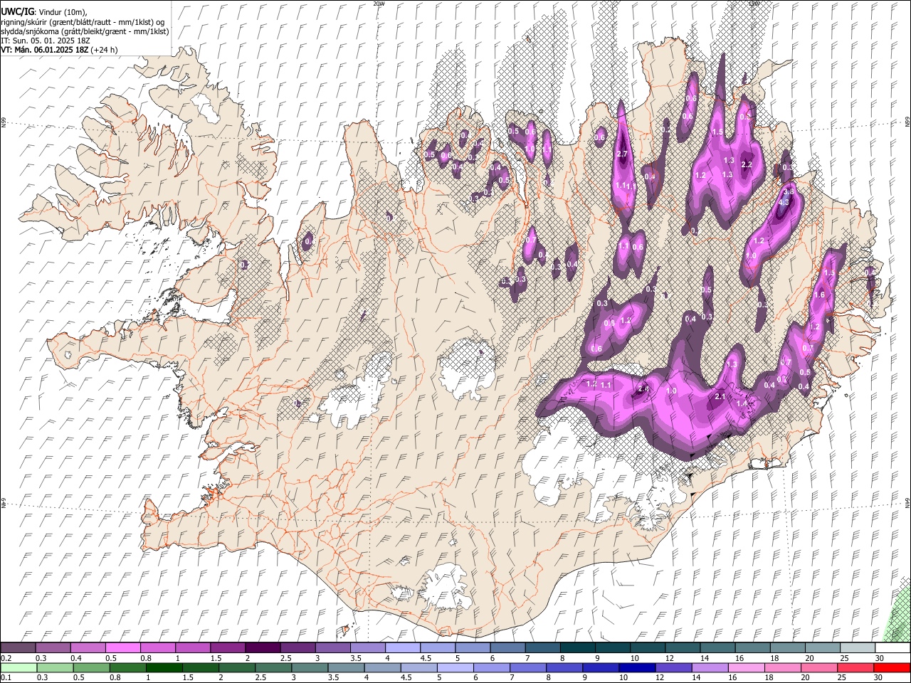Select the rain legend swatch between 3.5 and 4
The height and width of the screenshot is (683, 911).
[x=346, y=667]
